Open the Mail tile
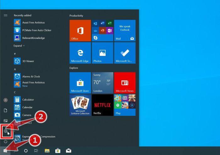The image size is (220, 155). [125, 30]
